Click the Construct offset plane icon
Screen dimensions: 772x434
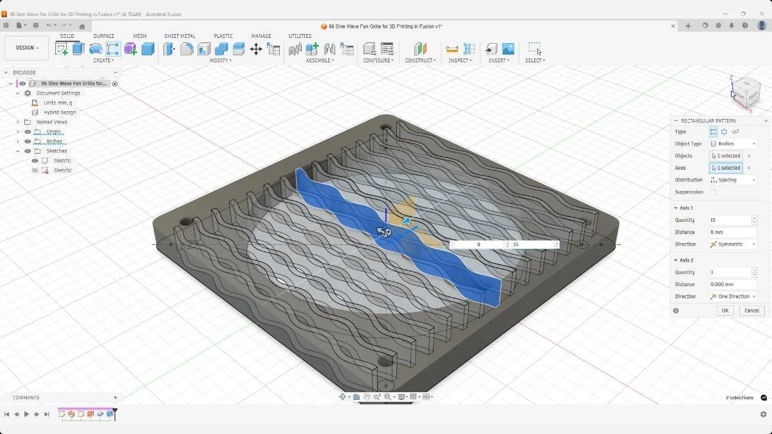tap(420, 49)
